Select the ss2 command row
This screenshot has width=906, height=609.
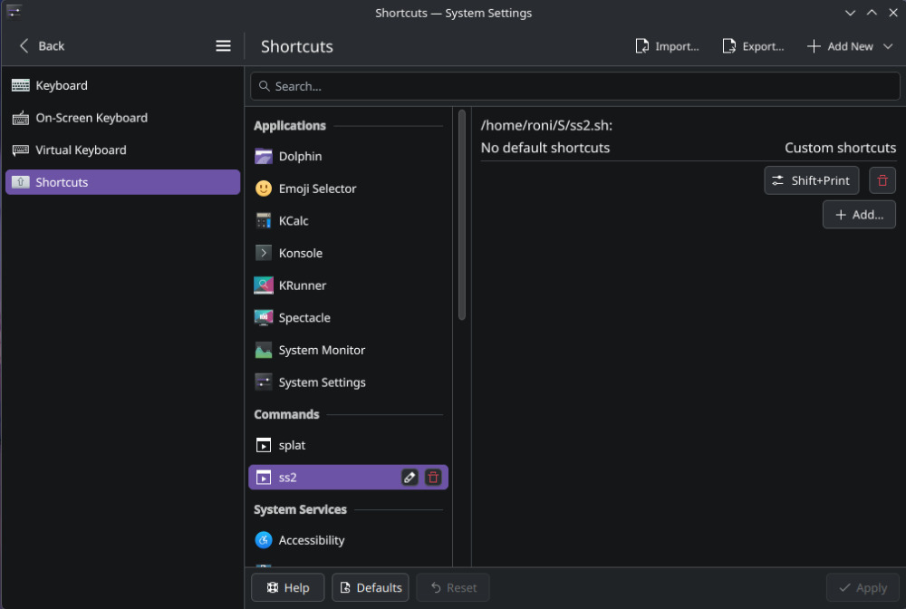(349, 478)
